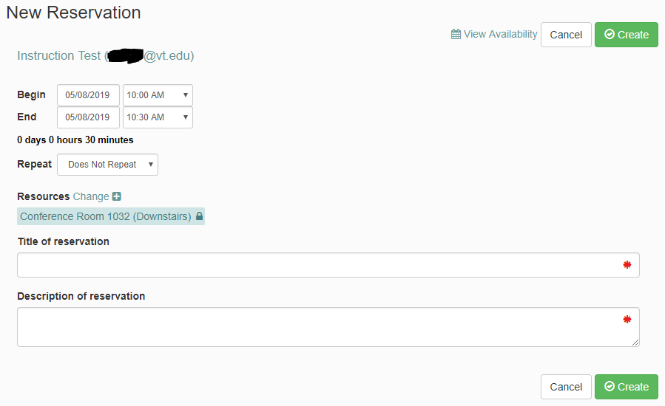
Task: Click the Change link next to Resources
Action: [x=91, y=197]
